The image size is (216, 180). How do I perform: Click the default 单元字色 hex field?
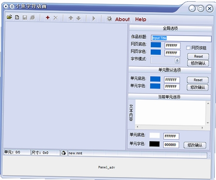click(x=172, y=87)
